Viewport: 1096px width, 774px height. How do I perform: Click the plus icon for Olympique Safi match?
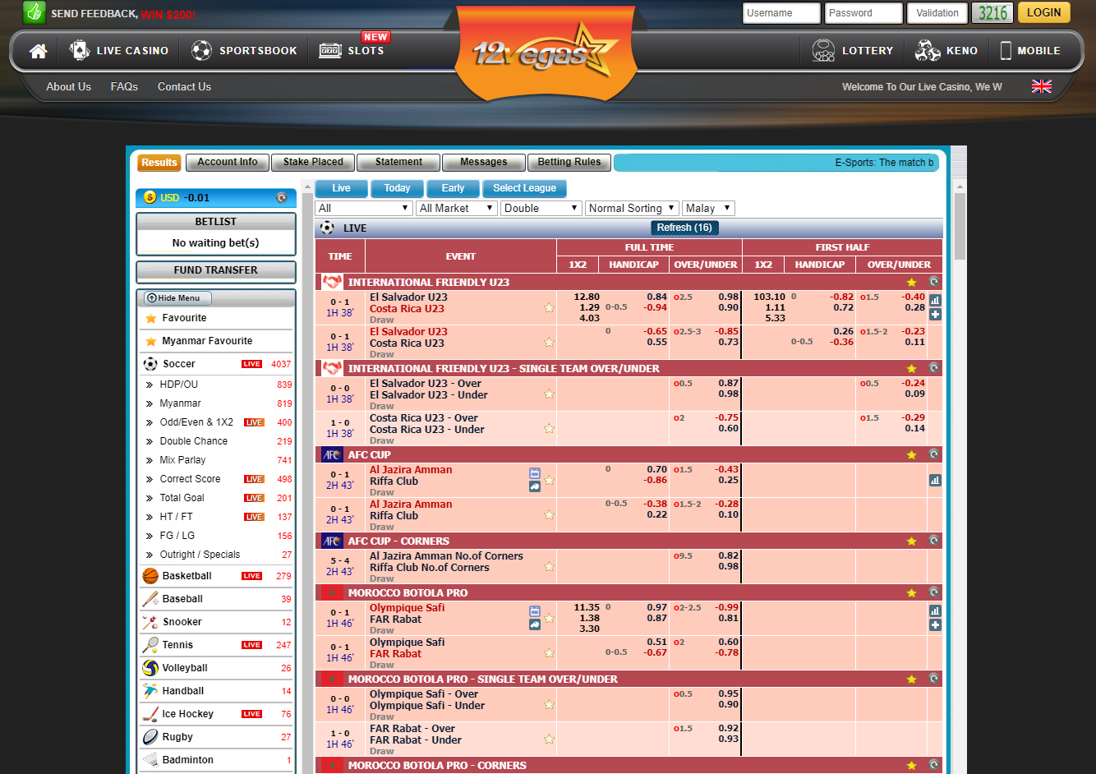[935, 625]
